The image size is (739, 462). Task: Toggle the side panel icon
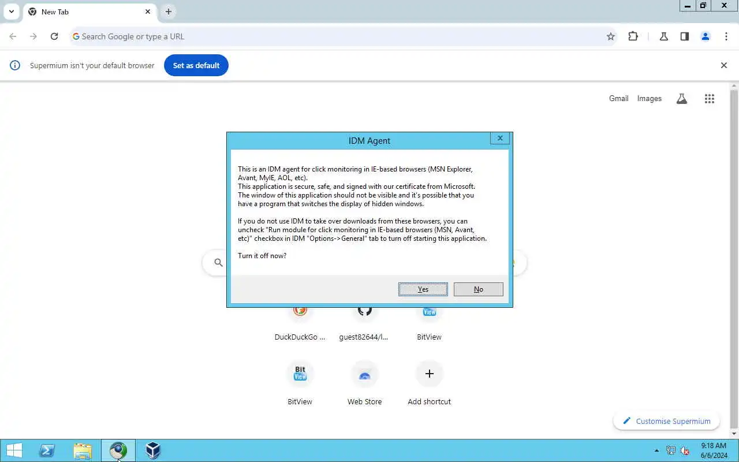[685, 36]
